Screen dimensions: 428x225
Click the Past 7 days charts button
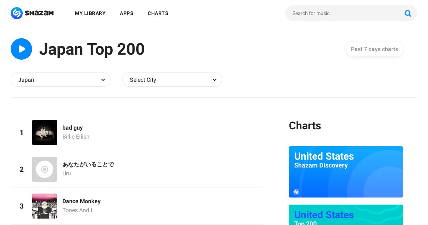[x=374, y=49]
